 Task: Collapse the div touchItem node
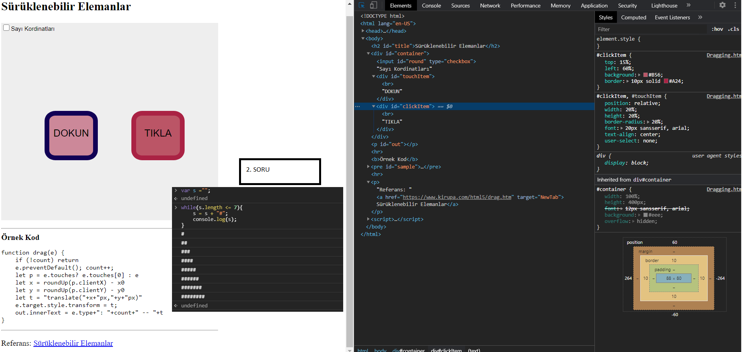pos(374,77)
